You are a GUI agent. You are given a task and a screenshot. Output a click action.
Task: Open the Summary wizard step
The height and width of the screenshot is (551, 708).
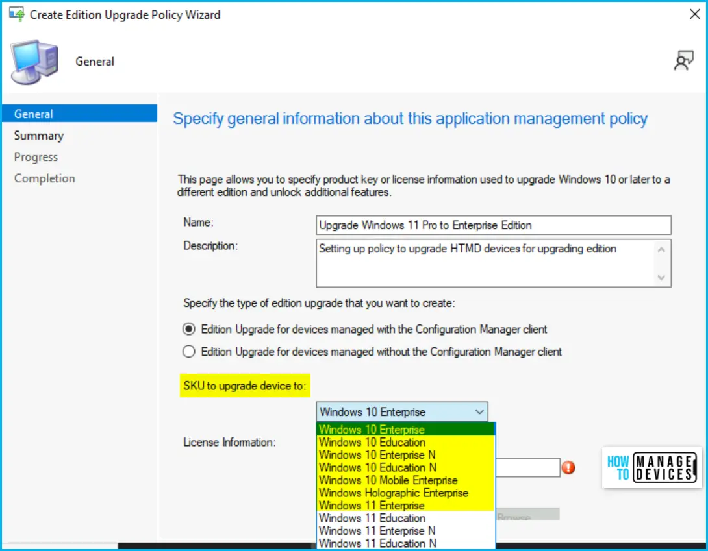(x=39, y=136)
